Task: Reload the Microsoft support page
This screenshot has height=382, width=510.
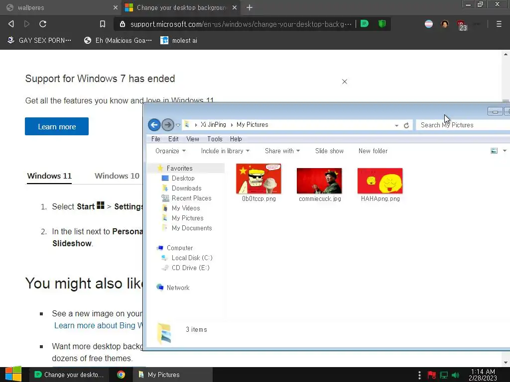Action: [43, 24]
